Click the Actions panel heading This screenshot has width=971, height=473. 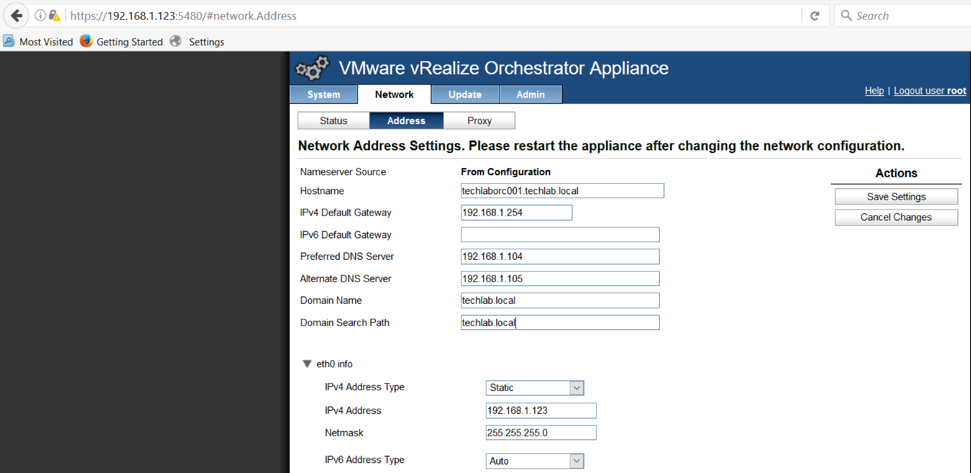tap(896, 173)
